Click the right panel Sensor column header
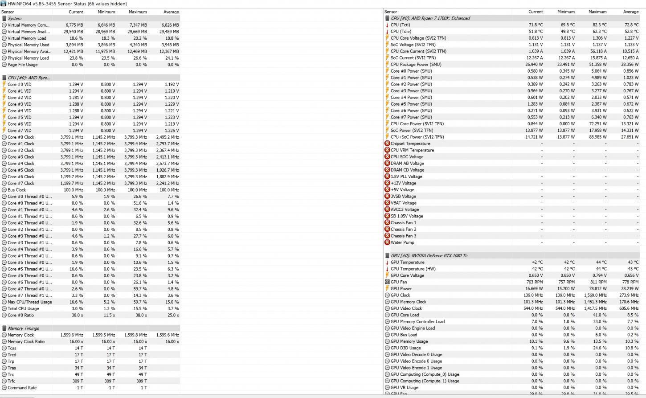Screen dimensions: 646x398 point(448,12)
